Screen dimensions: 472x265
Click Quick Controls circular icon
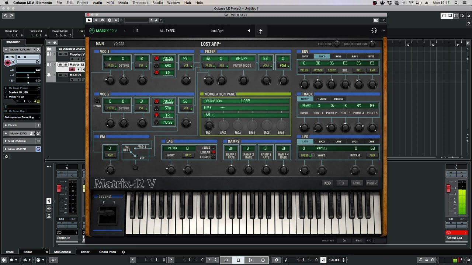[38, 149]
